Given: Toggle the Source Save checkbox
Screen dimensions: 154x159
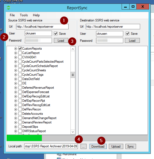Looking at the screenshot, I should point(56,34).
